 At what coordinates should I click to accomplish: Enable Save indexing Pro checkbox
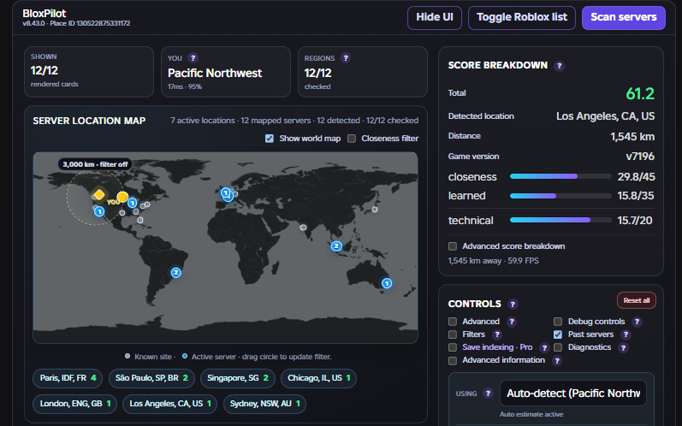pyautogui.click(x=452, y=347)
